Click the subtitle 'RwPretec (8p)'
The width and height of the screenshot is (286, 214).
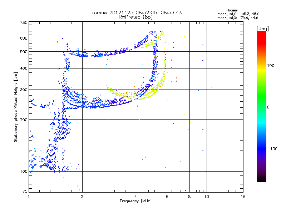coord(135,17)
